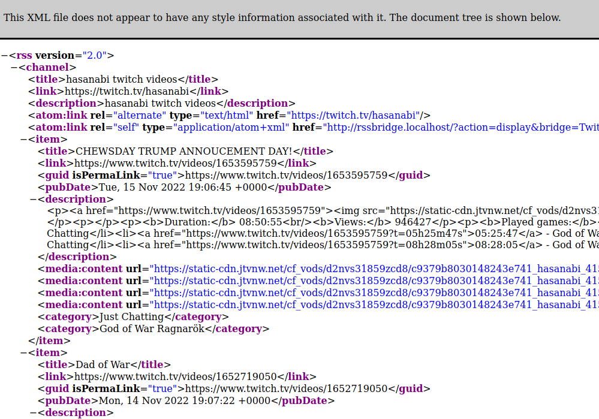Collapse the first item containing CHEWSDAY title

tap(24, 140)
